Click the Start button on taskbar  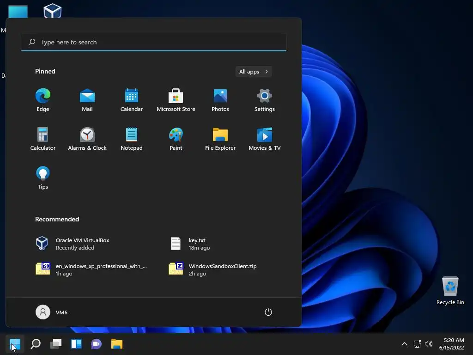[15, 344]
